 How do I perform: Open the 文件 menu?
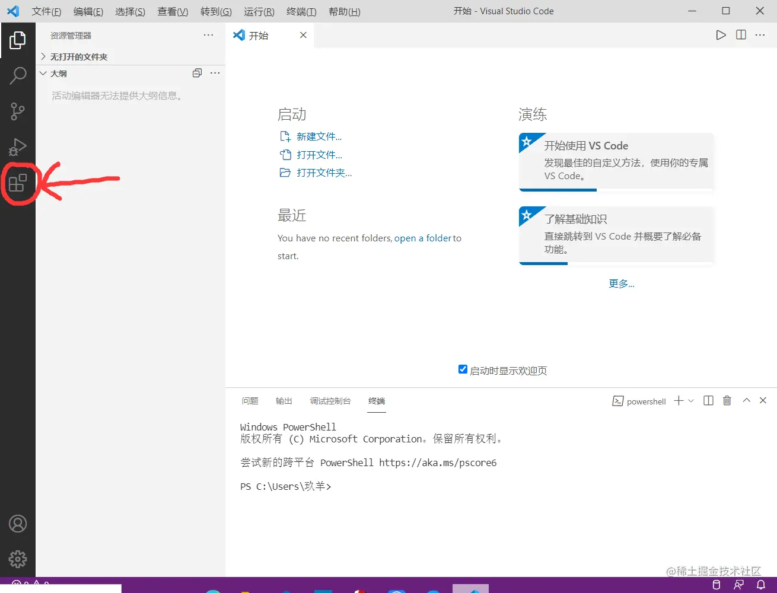click(46, 11)
